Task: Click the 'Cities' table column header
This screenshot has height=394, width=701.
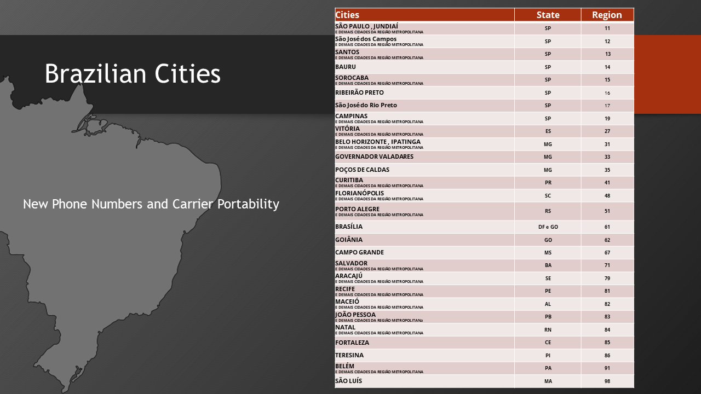Action: pos(424,15)
